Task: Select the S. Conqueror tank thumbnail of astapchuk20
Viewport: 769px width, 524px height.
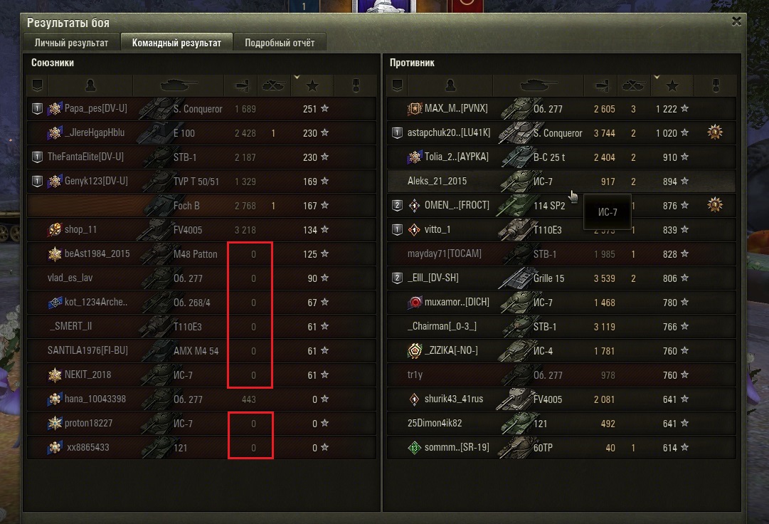Action: tap(515, 132)
